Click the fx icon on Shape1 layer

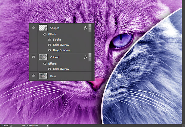[85, 28]
